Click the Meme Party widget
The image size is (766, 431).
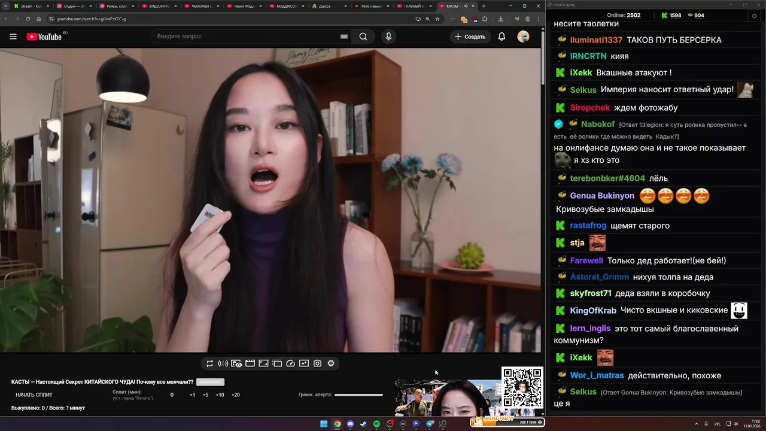click(x=507, y=421)
